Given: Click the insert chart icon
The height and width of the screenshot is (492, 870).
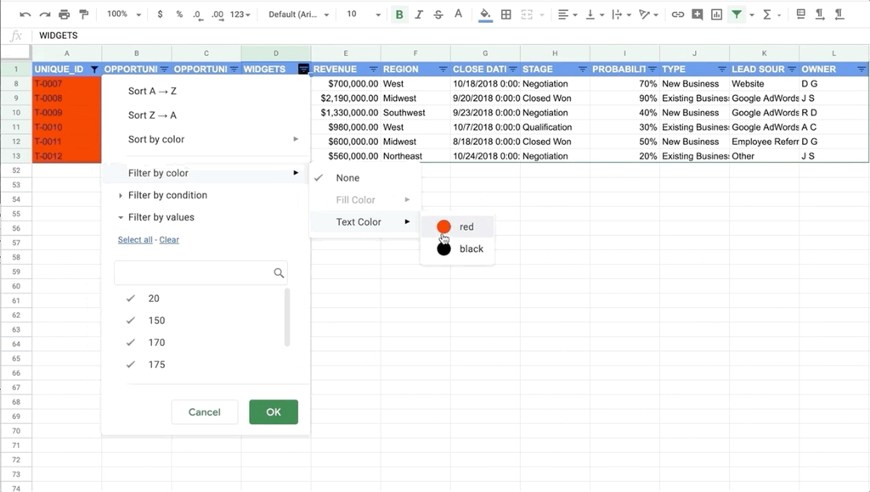Looking at the screenshot, I should (717, 14).
